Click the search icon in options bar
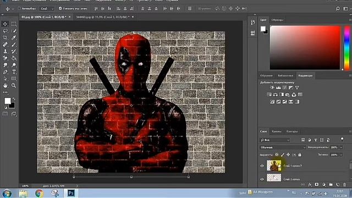Screen dimensions: 352x198 [x=338, y=9]
